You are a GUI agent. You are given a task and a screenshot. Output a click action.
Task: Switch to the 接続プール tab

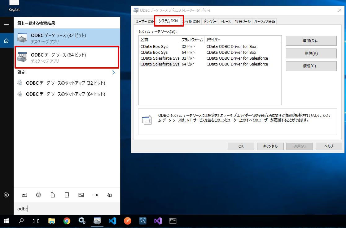243,21
